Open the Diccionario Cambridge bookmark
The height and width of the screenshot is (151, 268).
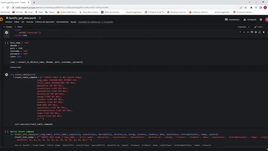tap(243, 12)
